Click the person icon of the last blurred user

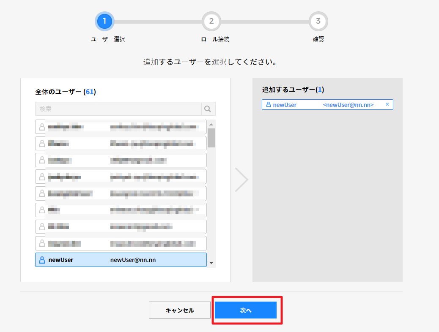(x=42, y=243)
